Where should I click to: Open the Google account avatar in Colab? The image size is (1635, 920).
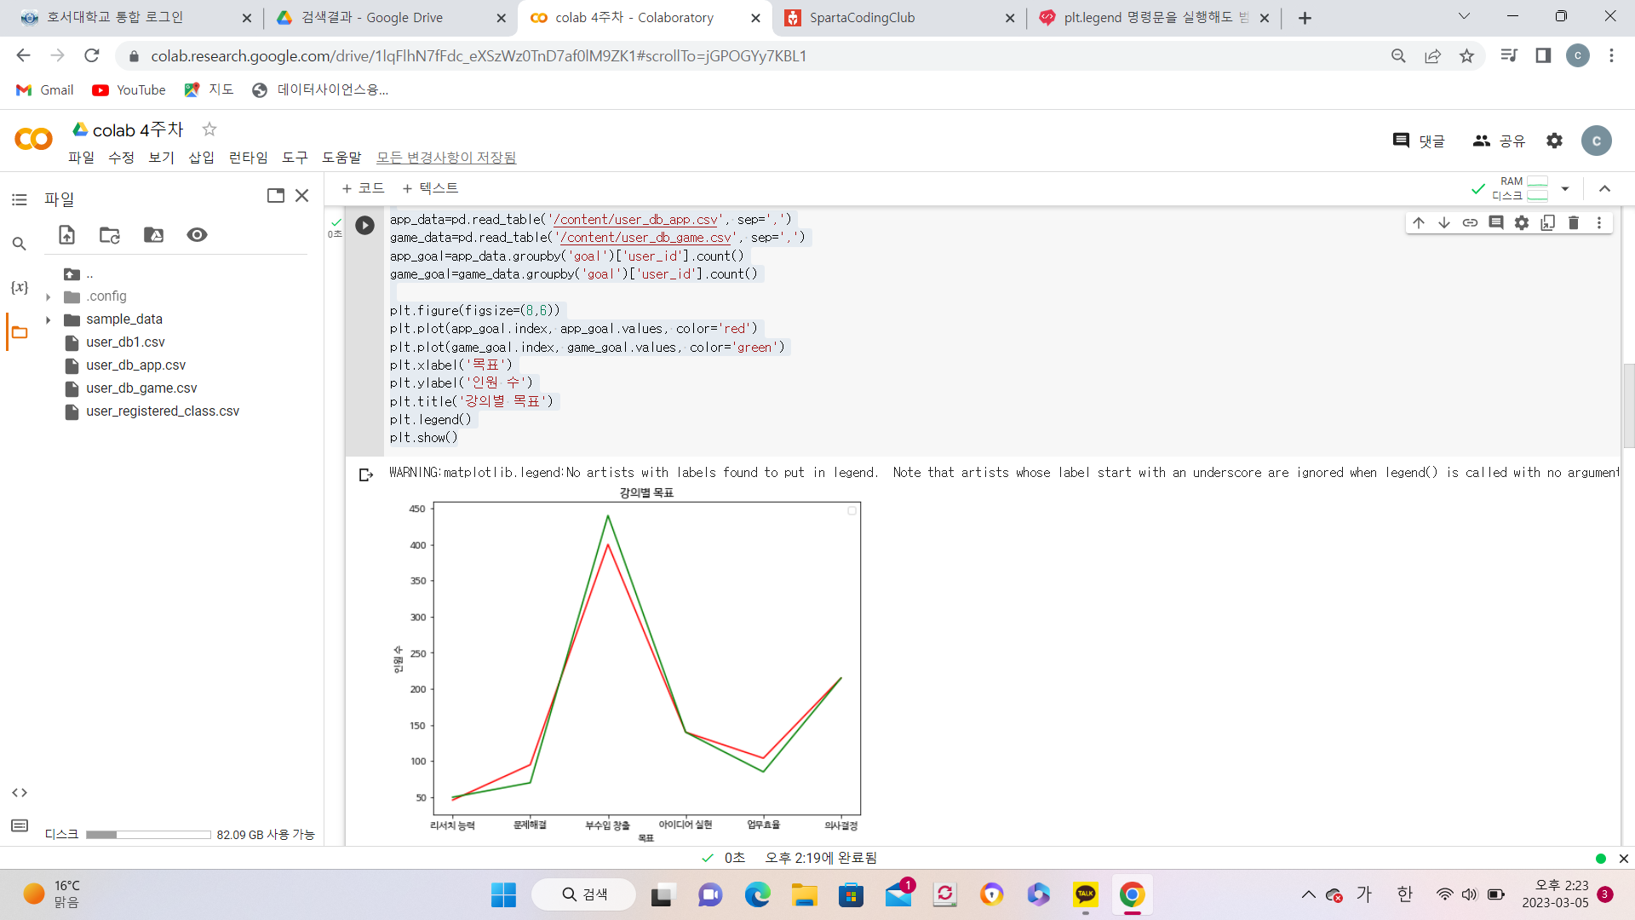[1597, 141]
